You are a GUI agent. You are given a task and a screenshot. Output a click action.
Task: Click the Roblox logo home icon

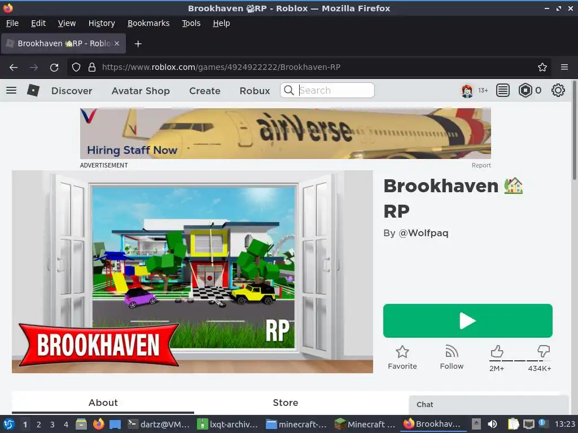point(33,90)
